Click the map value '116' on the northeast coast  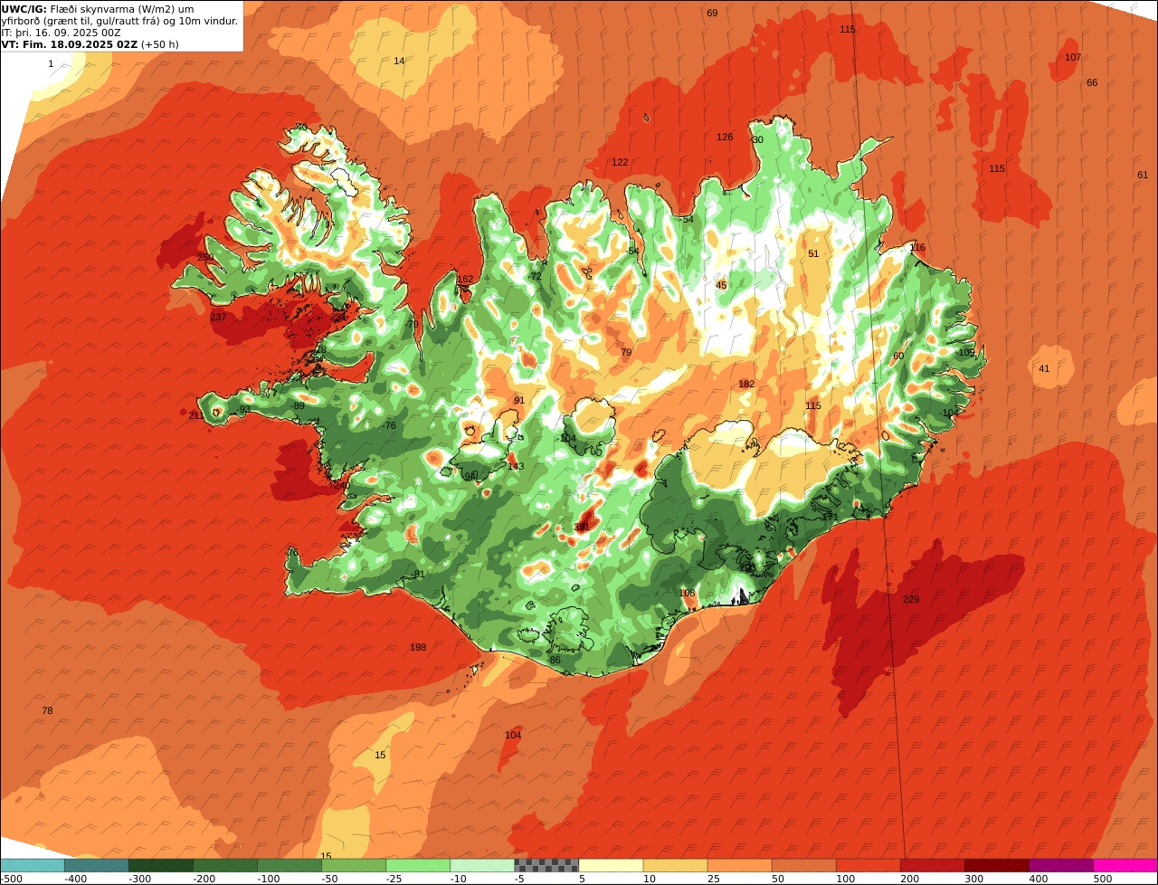pyautogui.click(x=917, y=248)
